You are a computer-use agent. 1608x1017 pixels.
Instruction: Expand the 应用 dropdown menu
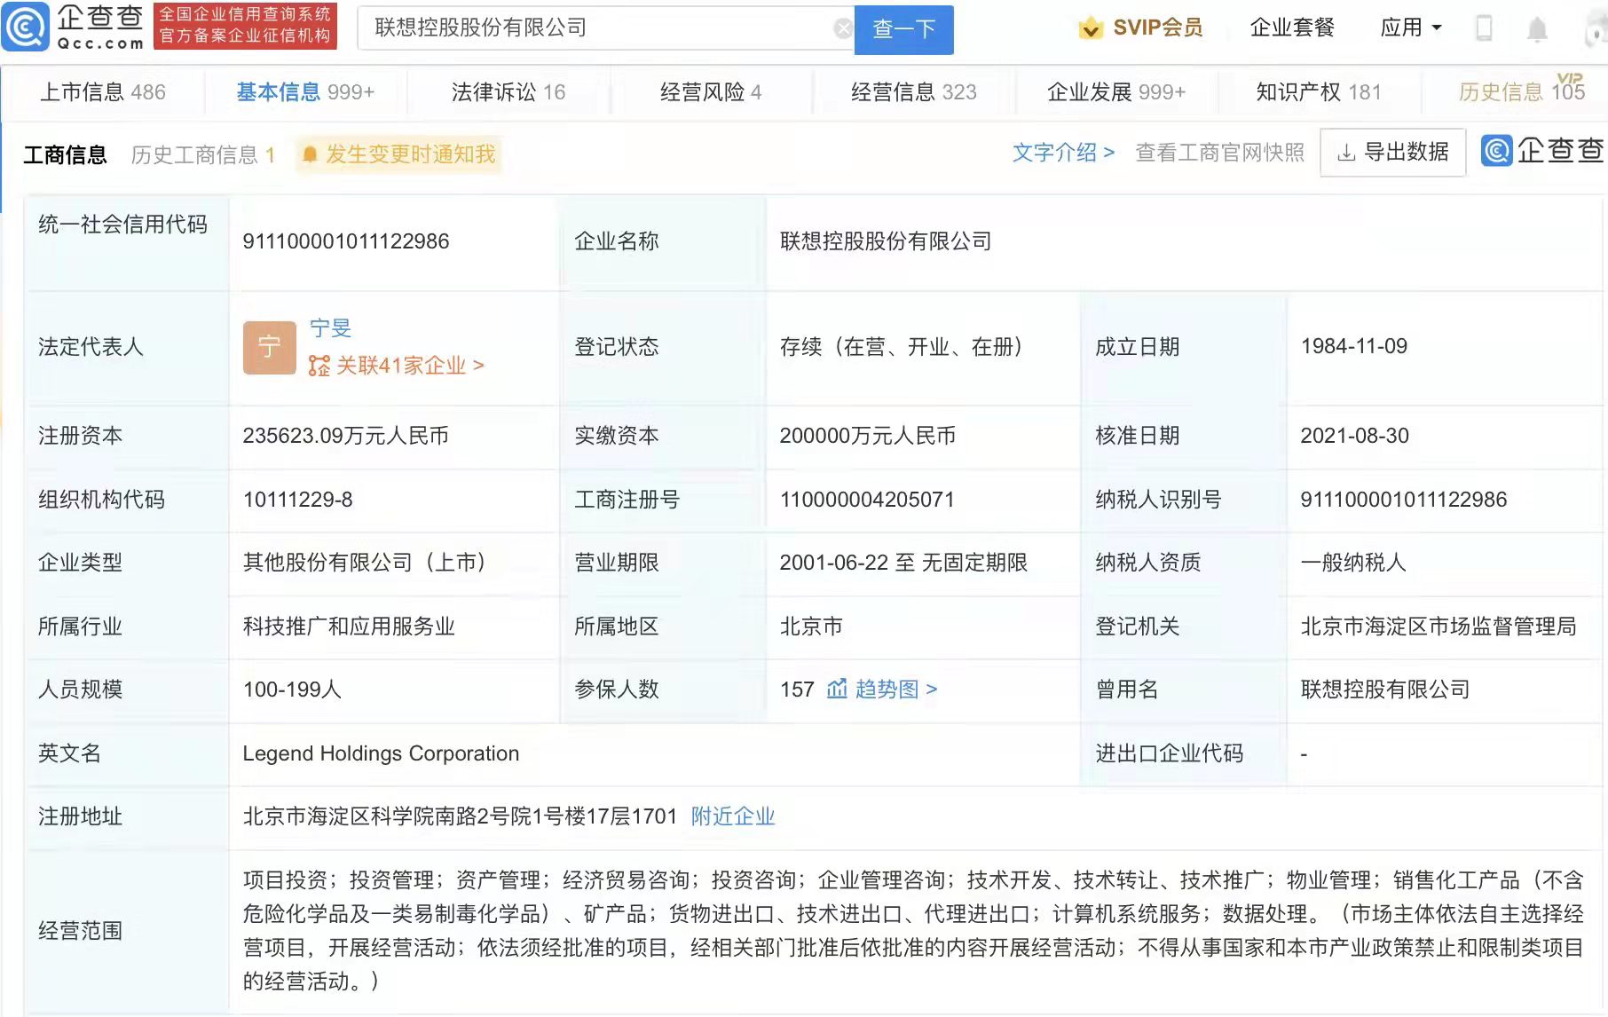[1411, 28]
